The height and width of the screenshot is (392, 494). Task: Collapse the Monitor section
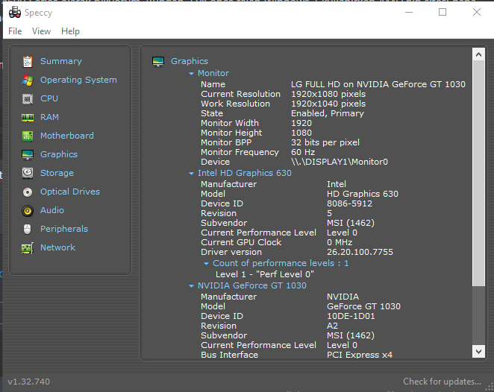[x=192, y=74]
